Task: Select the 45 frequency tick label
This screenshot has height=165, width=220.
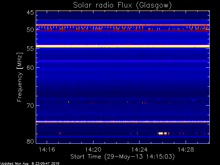Action: pos(30,12)
